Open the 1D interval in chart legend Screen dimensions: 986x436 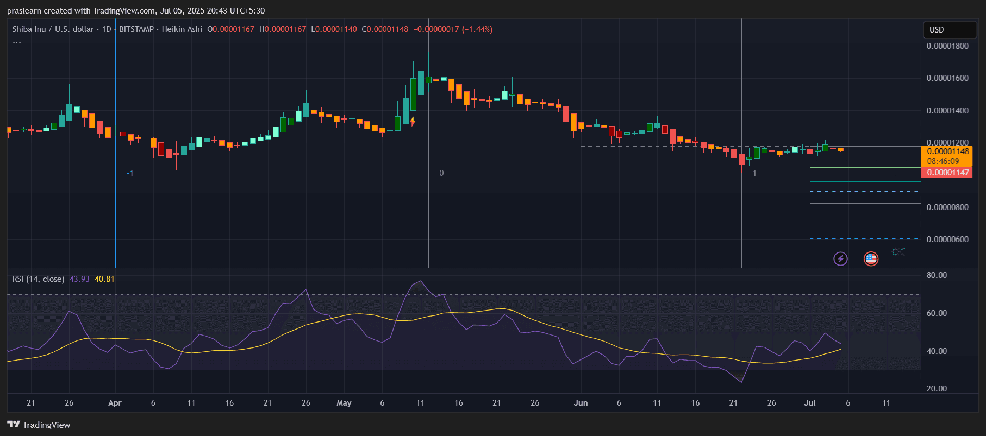pyautogui.click(x=107, y=29)
